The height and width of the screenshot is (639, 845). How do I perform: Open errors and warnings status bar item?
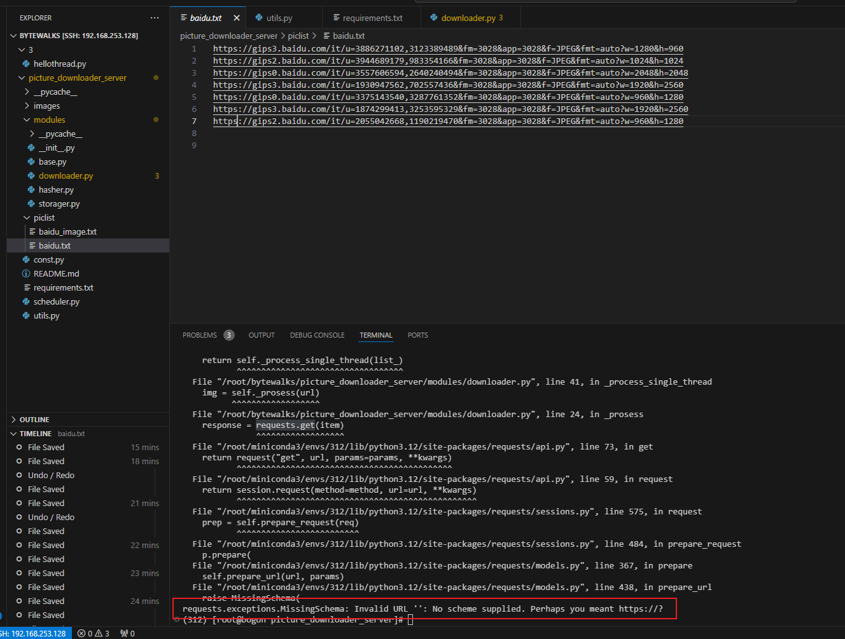pos(93,633)
